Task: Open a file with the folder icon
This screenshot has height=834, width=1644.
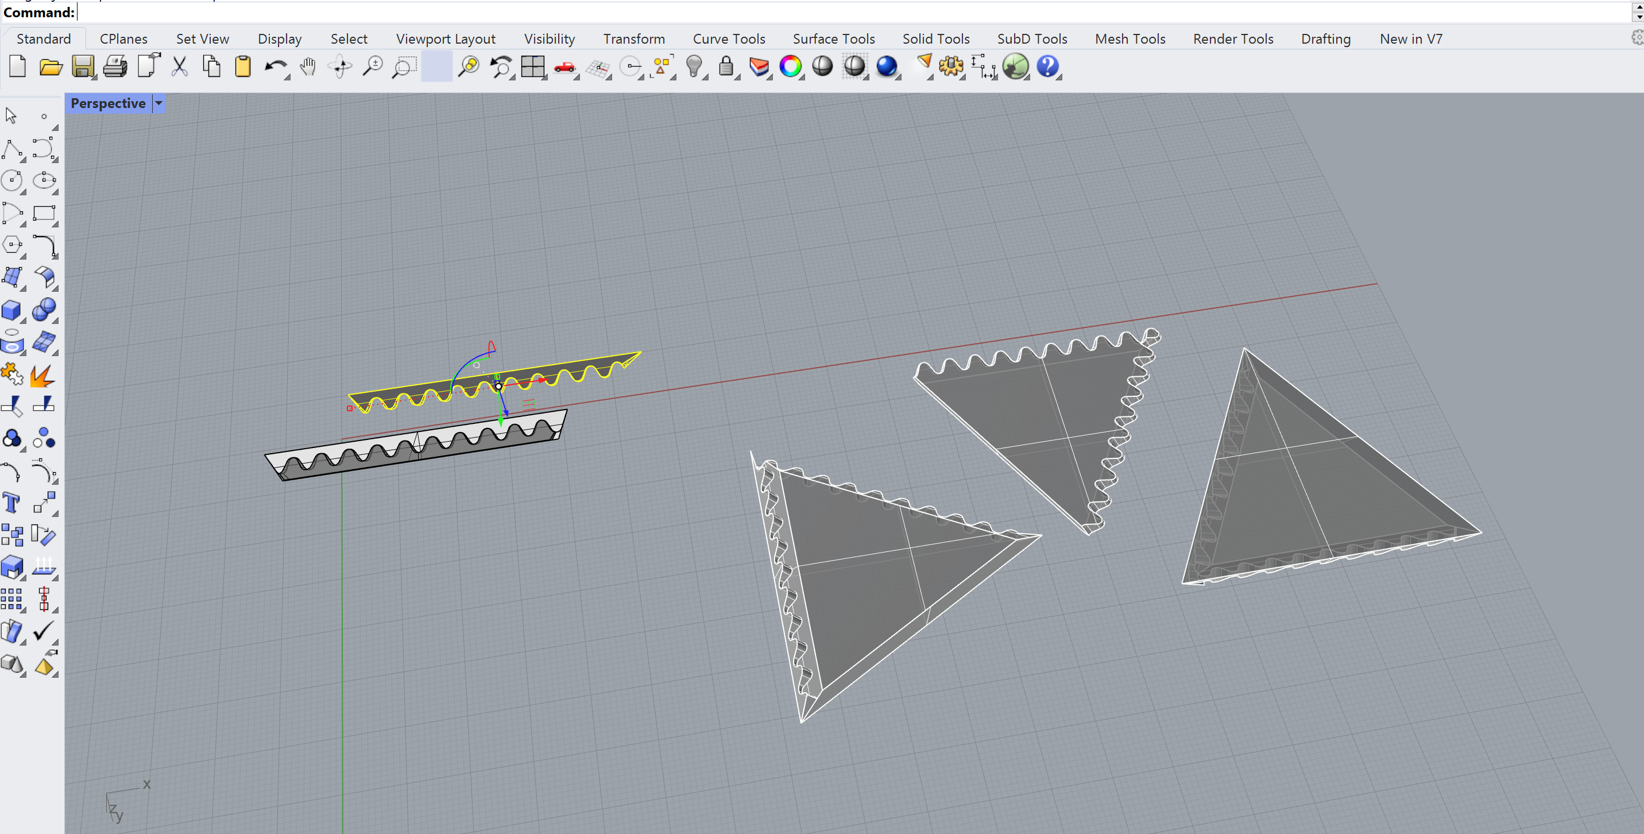Action: coord(51,67)
